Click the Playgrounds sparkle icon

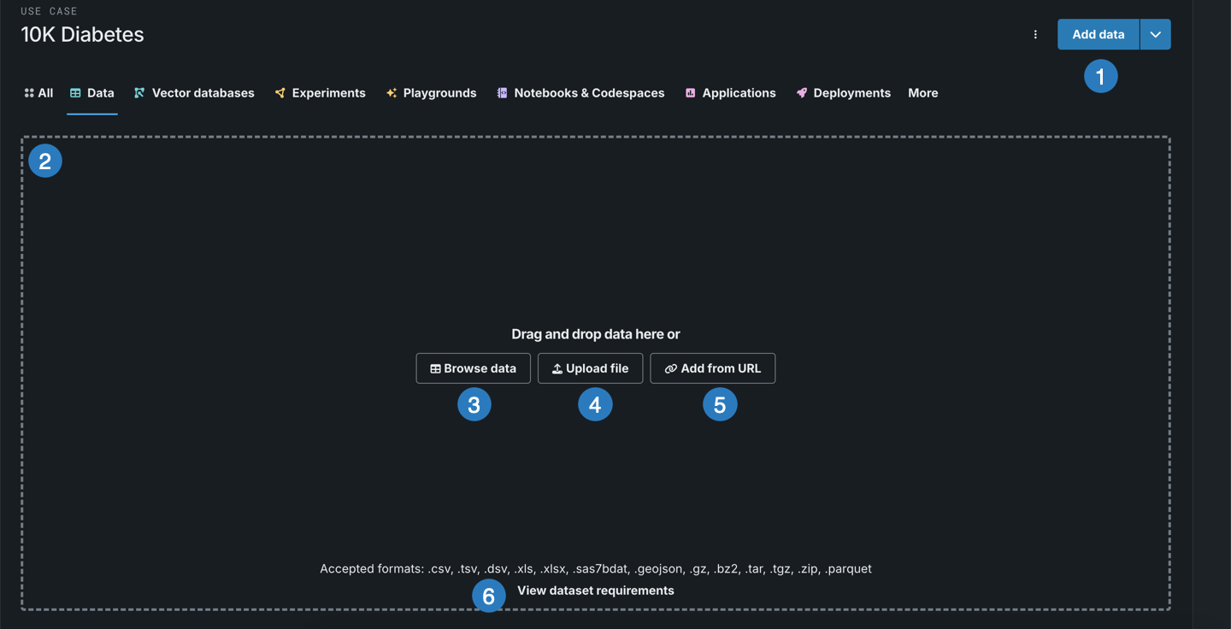392,93
